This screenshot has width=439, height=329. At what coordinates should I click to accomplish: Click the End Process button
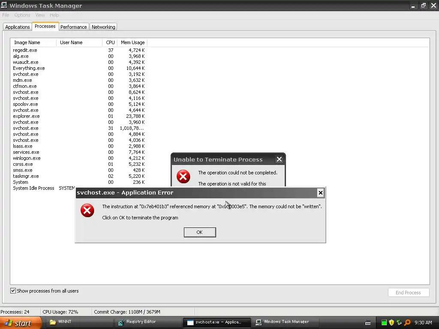[408, 292]
